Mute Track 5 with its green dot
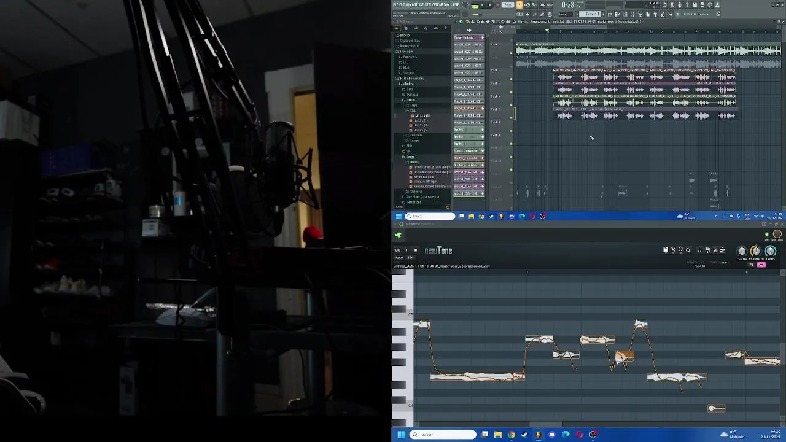This screenshot has width=786, height=442. pos(511,91)
